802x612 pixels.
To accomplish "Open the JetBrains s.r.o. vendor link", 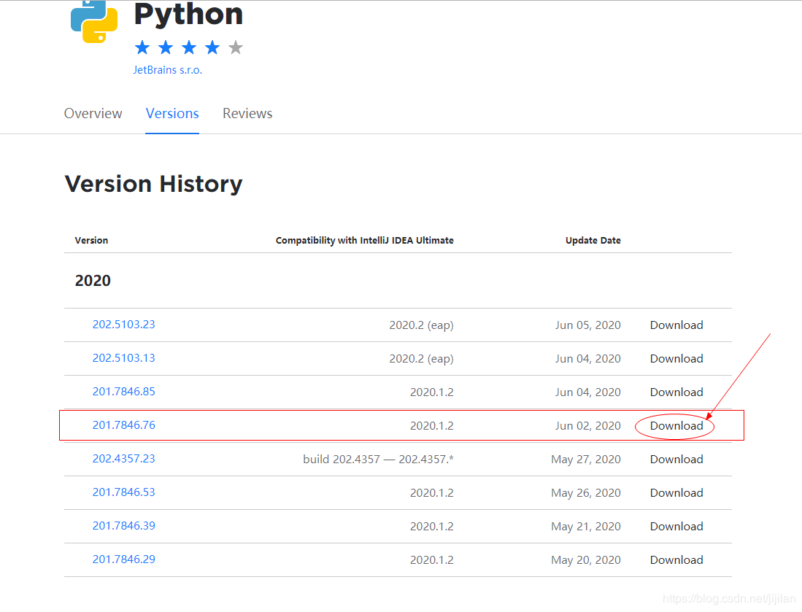I will point(167,71).
